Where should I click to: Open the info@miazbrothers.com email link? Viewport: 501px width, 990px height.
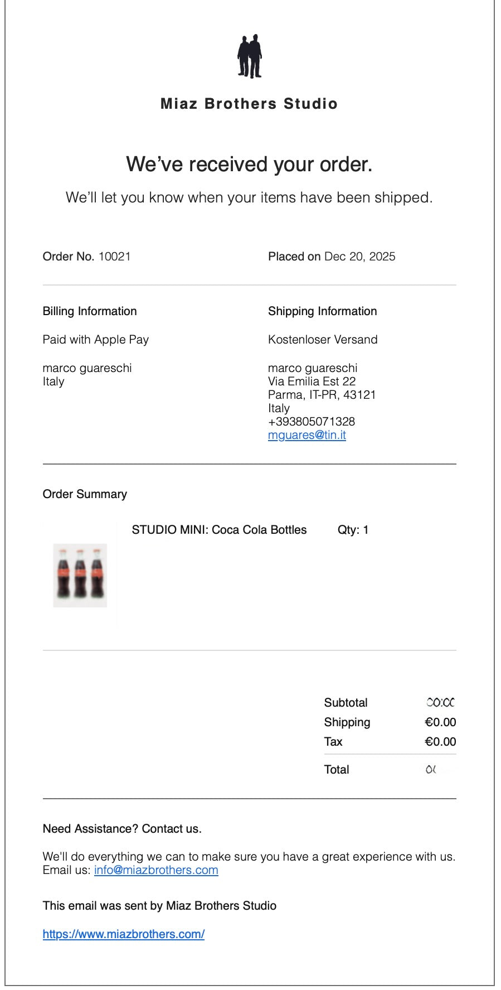pyautogui.click(x=156, y=870)
